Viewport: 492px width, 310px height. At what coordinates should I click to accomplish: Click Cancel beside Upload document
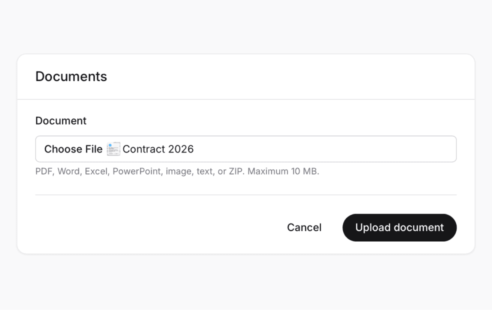point(303,227)
